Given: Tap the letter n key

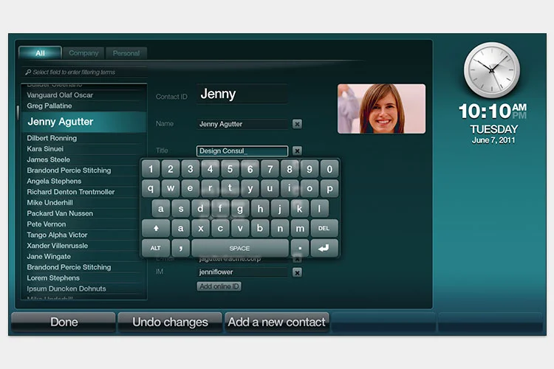Looking at the screenshot, I should (x=280, y=229).
